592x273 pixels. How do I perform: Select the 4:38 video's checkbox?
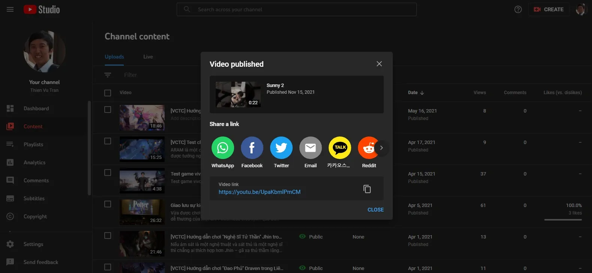(x=108, y=172)
